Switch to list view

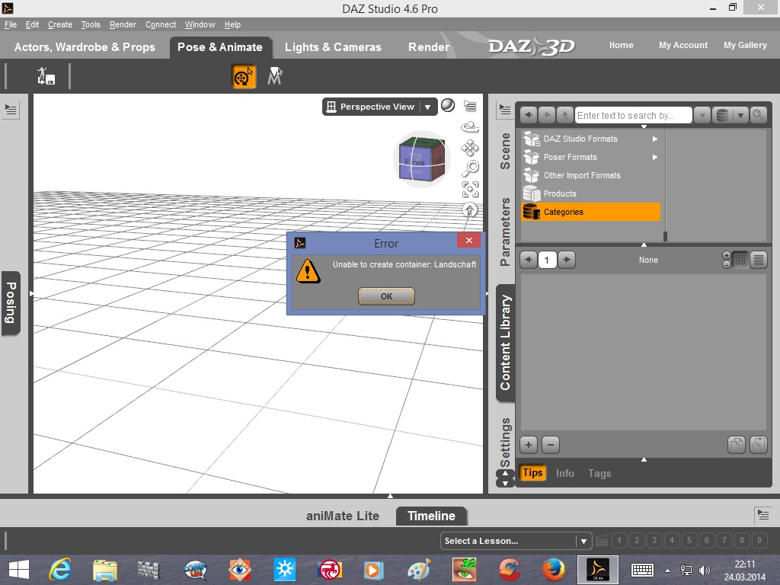coord(759,260)
